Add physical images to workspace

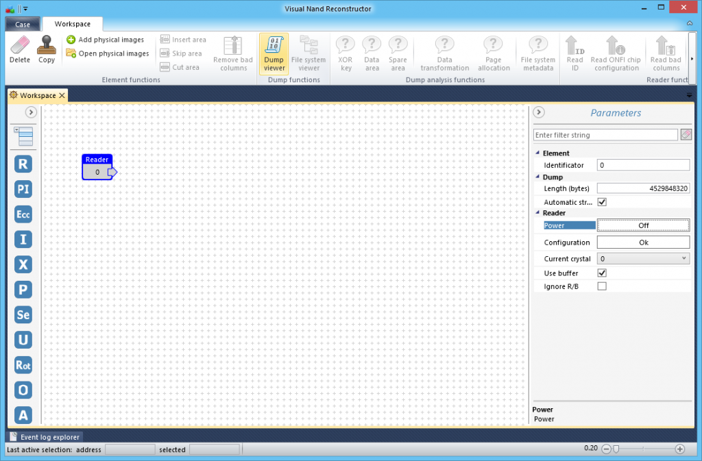tap(105, 39)
